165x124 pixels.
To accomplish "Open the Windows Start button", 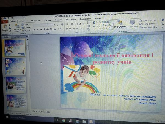I will coord(7,117).
